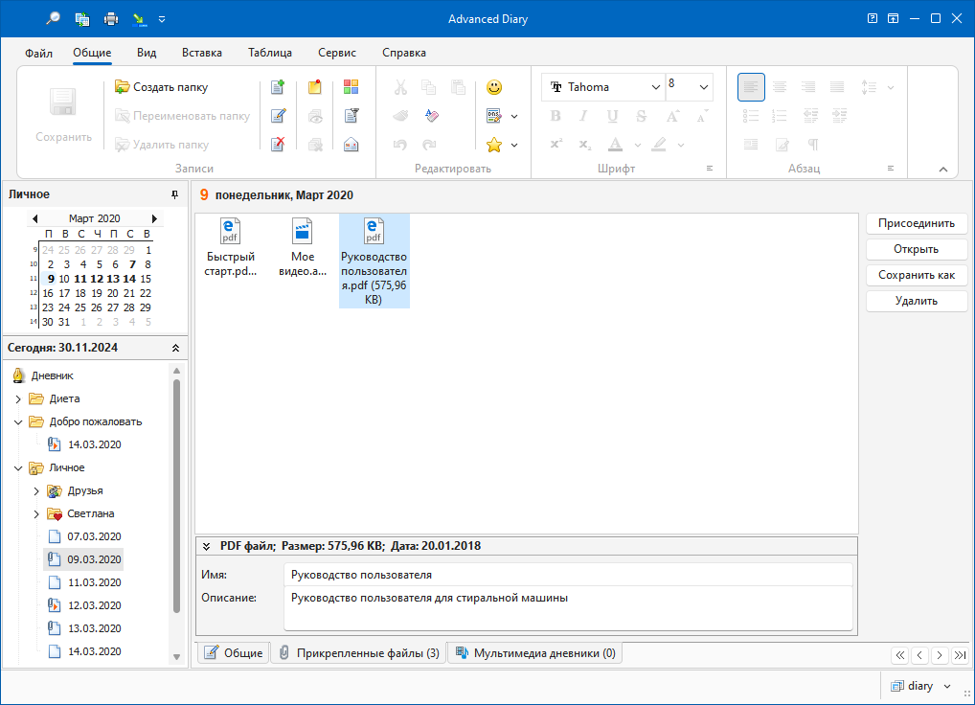
Task: Toggle italic formatting
Action: [x=583, y=116]
